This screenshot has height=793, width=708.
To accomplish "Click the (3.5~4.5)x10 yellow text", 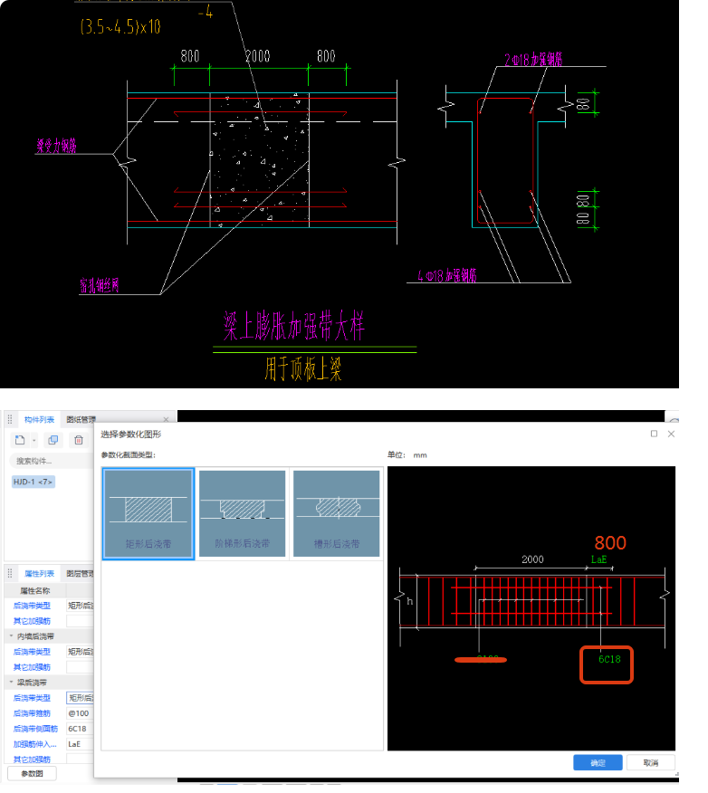I will click(x=120, y=26).
